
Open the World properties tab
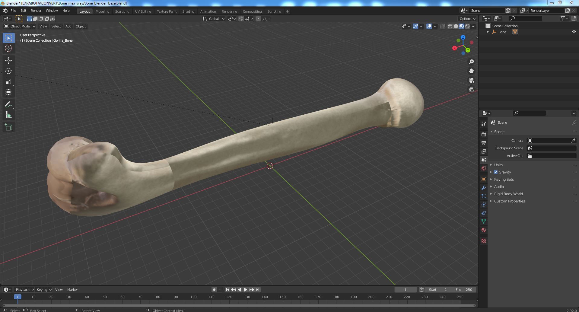click(x=484, y=168)
